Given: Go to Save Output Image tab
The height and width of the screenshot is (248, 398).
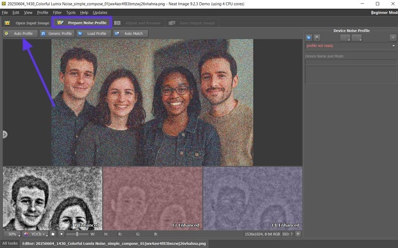Looking at the screenshot, I should click(192, 23).
